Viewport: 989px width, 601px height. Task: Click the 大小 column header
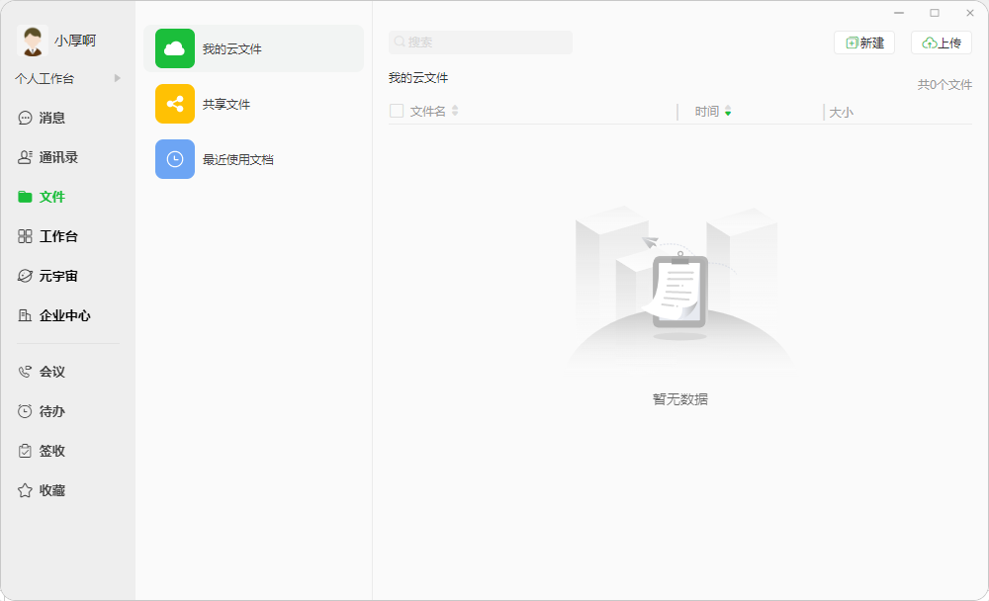click(x=841, y=113)
